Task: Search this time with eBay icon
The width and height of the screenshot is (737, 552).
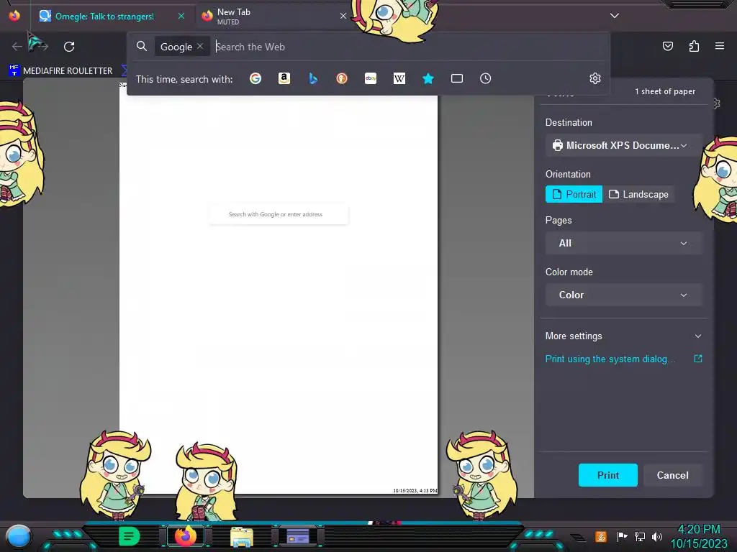Action: (x=371, y=78)
